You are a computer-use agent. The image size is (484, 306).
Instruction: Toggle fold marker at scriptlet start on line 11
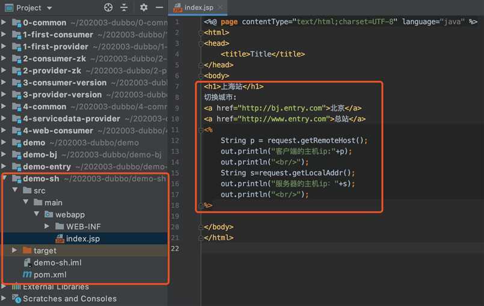pos(201,130)
